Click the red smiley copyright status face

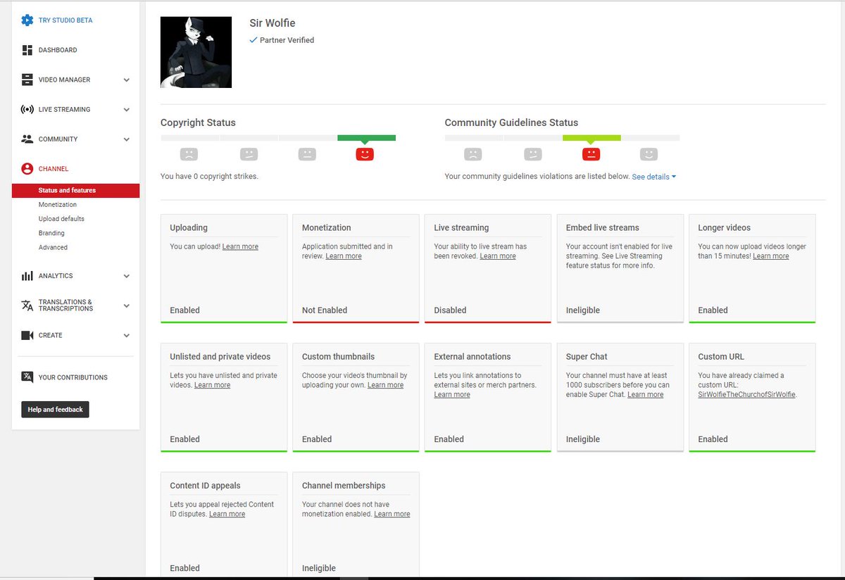[x=365, y=153]
